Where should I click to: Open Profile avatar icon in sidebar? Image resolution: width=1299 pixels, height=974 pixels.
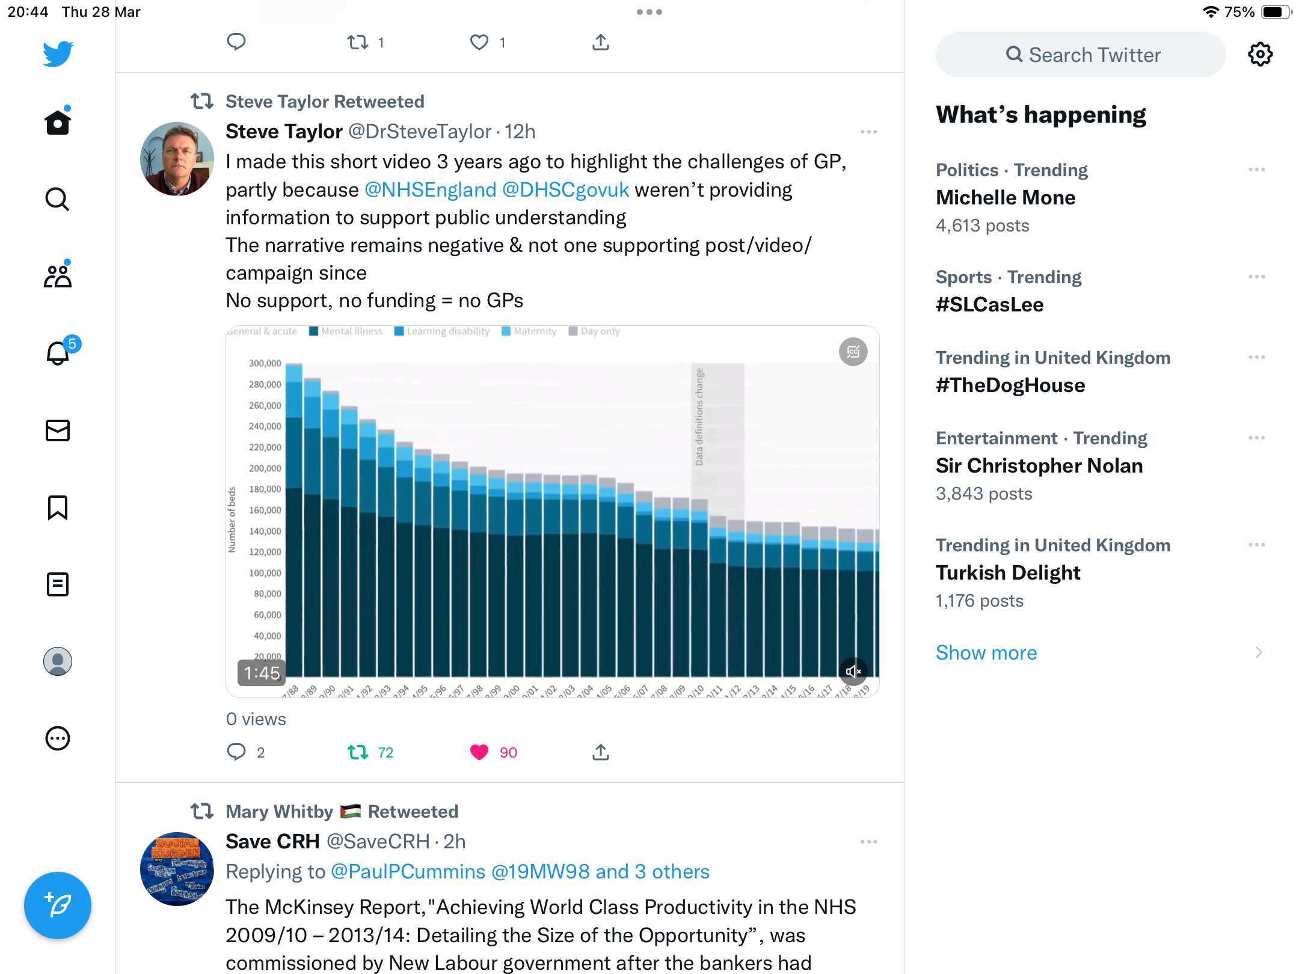click(x=58, y=661)
